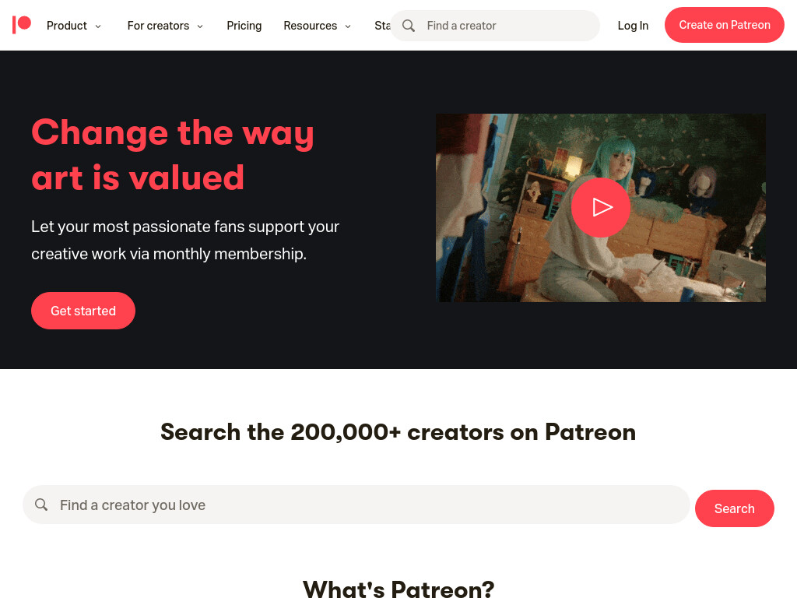Screen dimensions: 797x598
Task: Click the magnifier icon in header search
Action: coord(408,26)
